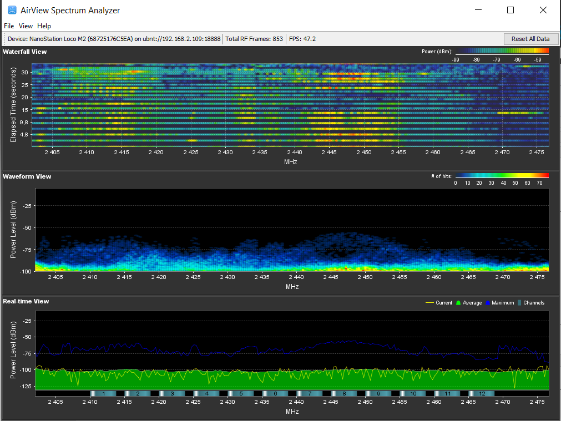The width and height of the screenshot is (561, 421).
Task: Open the Help menu
Action: [44, 26]
